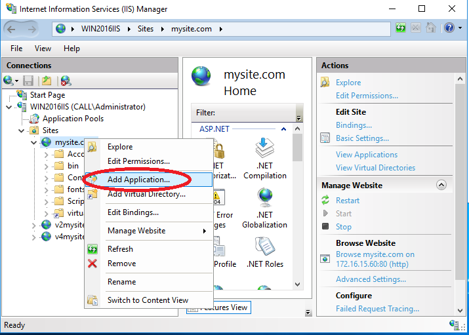Image resolution: width=469 pixels, height=335 pixels.
Task: Open the Help question mark icon
Action: (449, 28)
